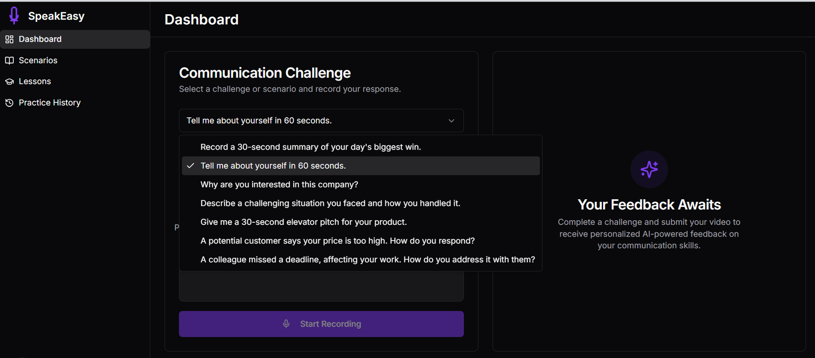Click the checkmark beside selected challenge
Viewport: 815px width, 358px height.
[x=191, y=166]
